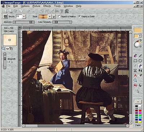The image size is (144, 132).
Task: Select the freehand brush tool
Action: [140, 65]
